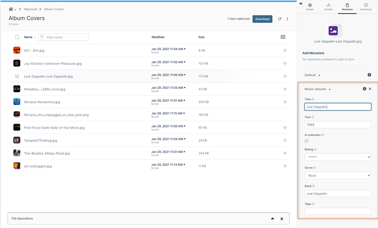Click the Music albums info icon
This screenshot has width=378, height=228.
tap(364, 89)
